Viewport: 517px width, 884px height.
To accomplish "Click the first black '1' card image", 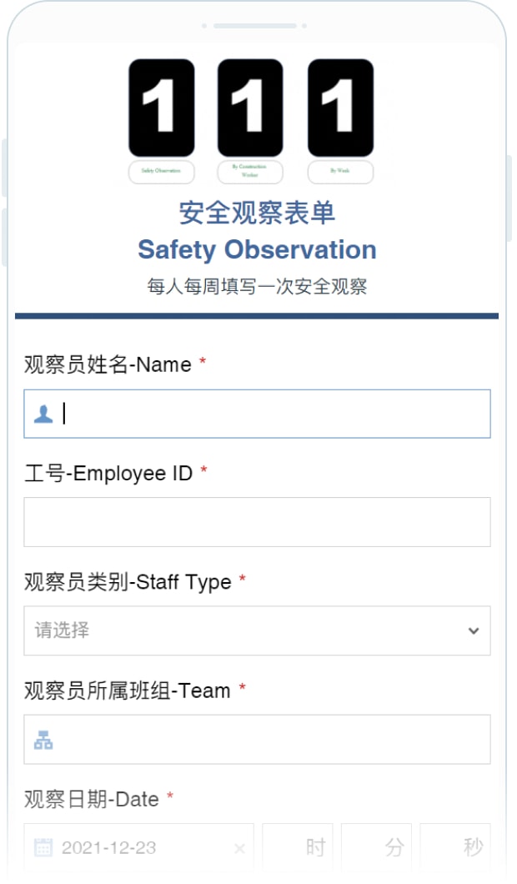I will click(162, 108).
